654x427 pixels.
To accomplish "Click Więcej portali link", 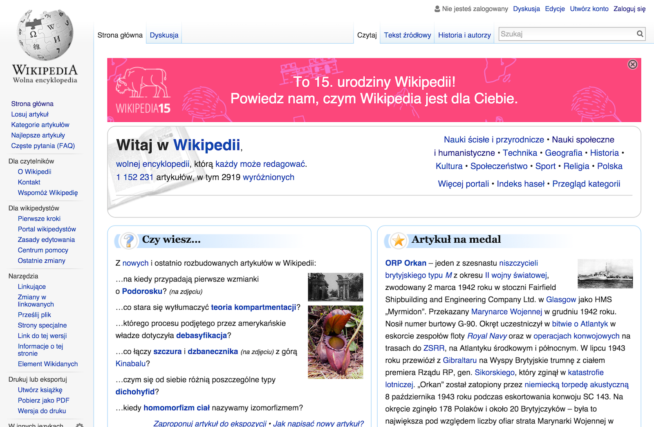I will coord(464,184).
